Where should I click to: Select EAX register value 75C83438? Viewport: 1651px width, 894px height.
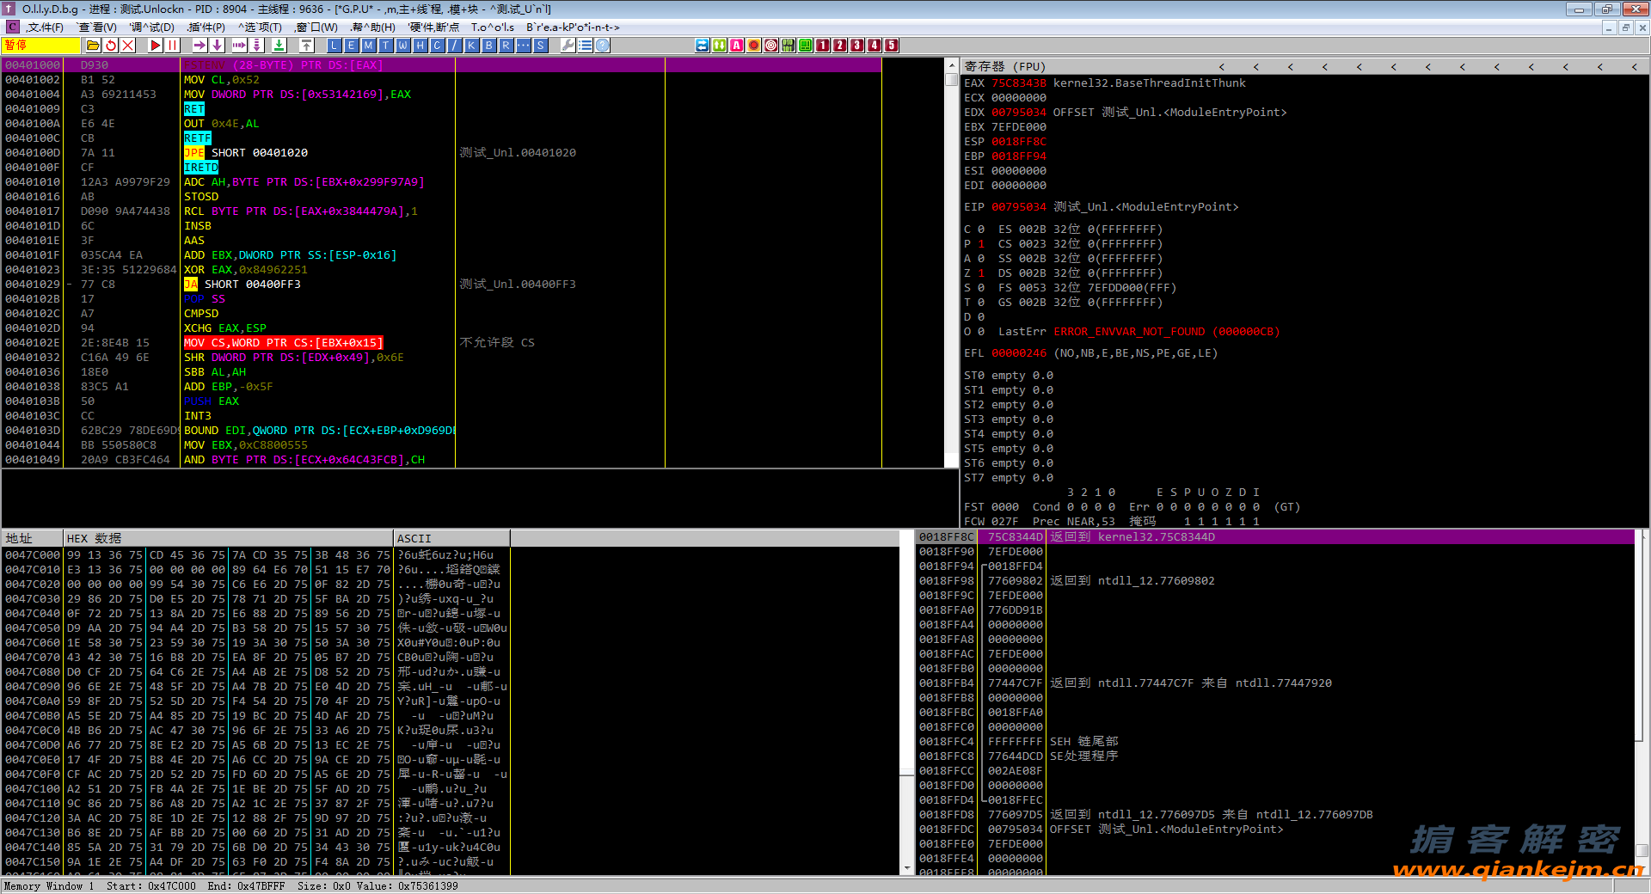point(1019,83)
